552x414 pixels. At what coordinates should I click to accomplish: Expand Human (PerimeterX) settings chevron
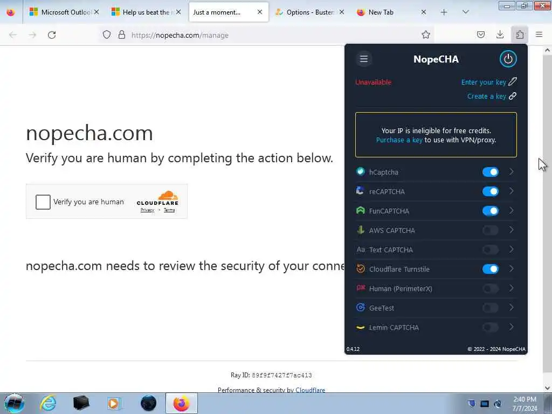coord(512,288)
